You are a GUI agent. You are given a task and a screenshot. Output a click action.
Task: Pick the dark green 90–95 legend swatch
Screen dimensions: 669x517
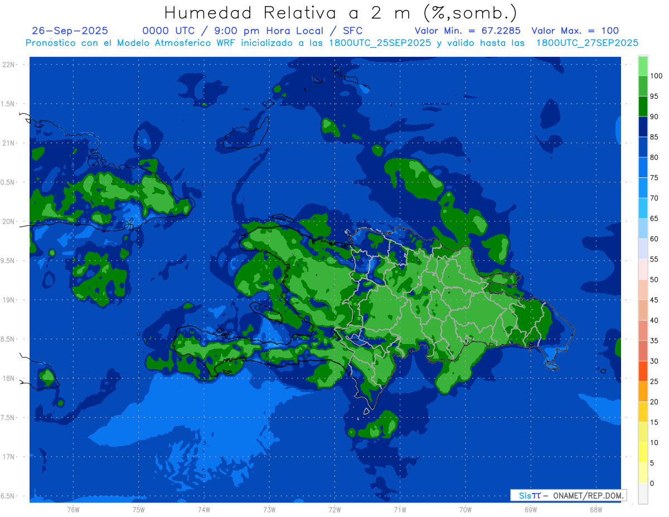643,106
